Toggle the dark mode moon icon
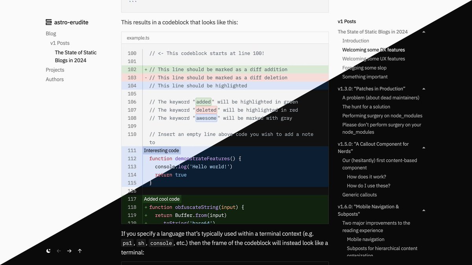Screen dimensions: 472x265 click(x=48, y=251)
